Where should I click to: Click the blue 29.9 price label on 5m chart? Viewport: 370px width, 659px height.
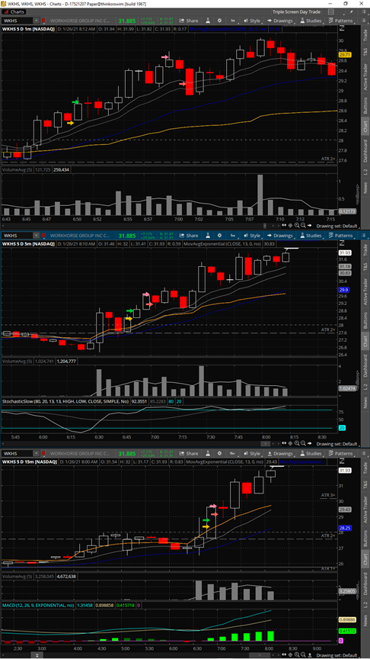(345, 290)
